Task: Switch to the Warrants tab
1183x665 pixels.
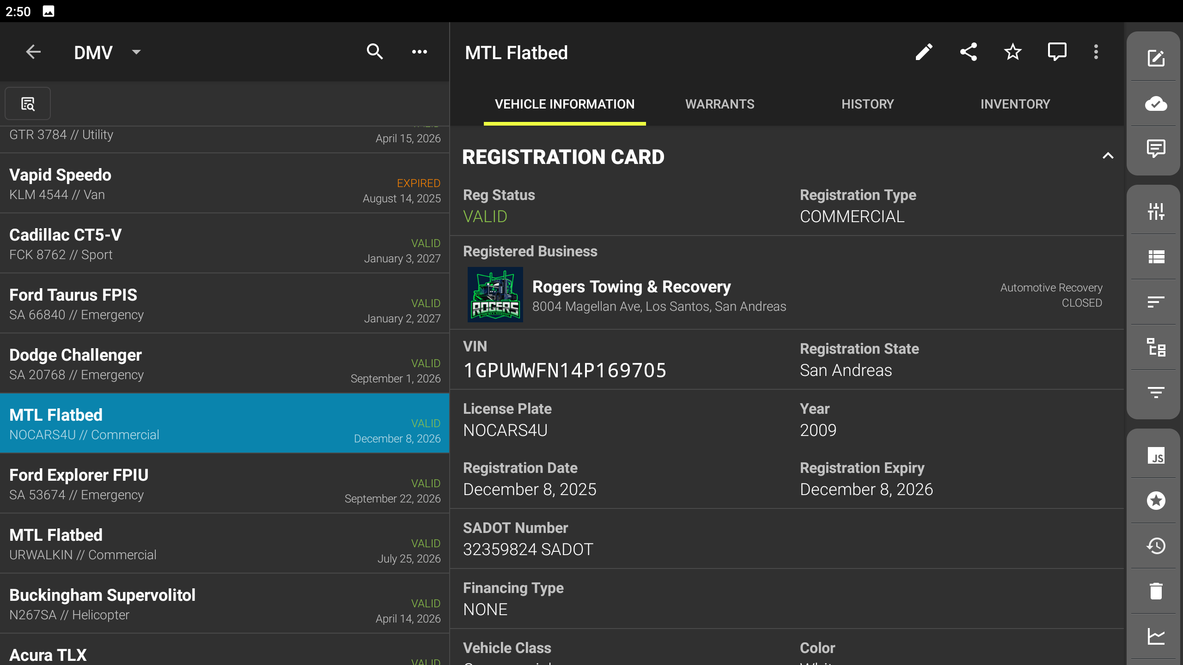Action: (720, 104)
